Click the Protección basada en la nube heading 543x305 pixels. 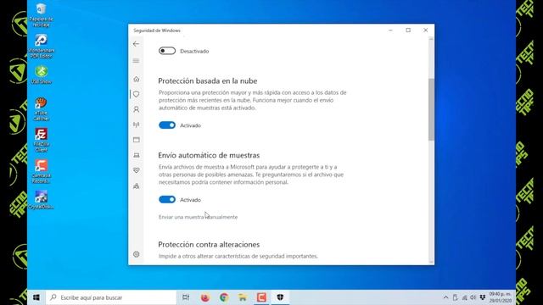coord(208,81)
